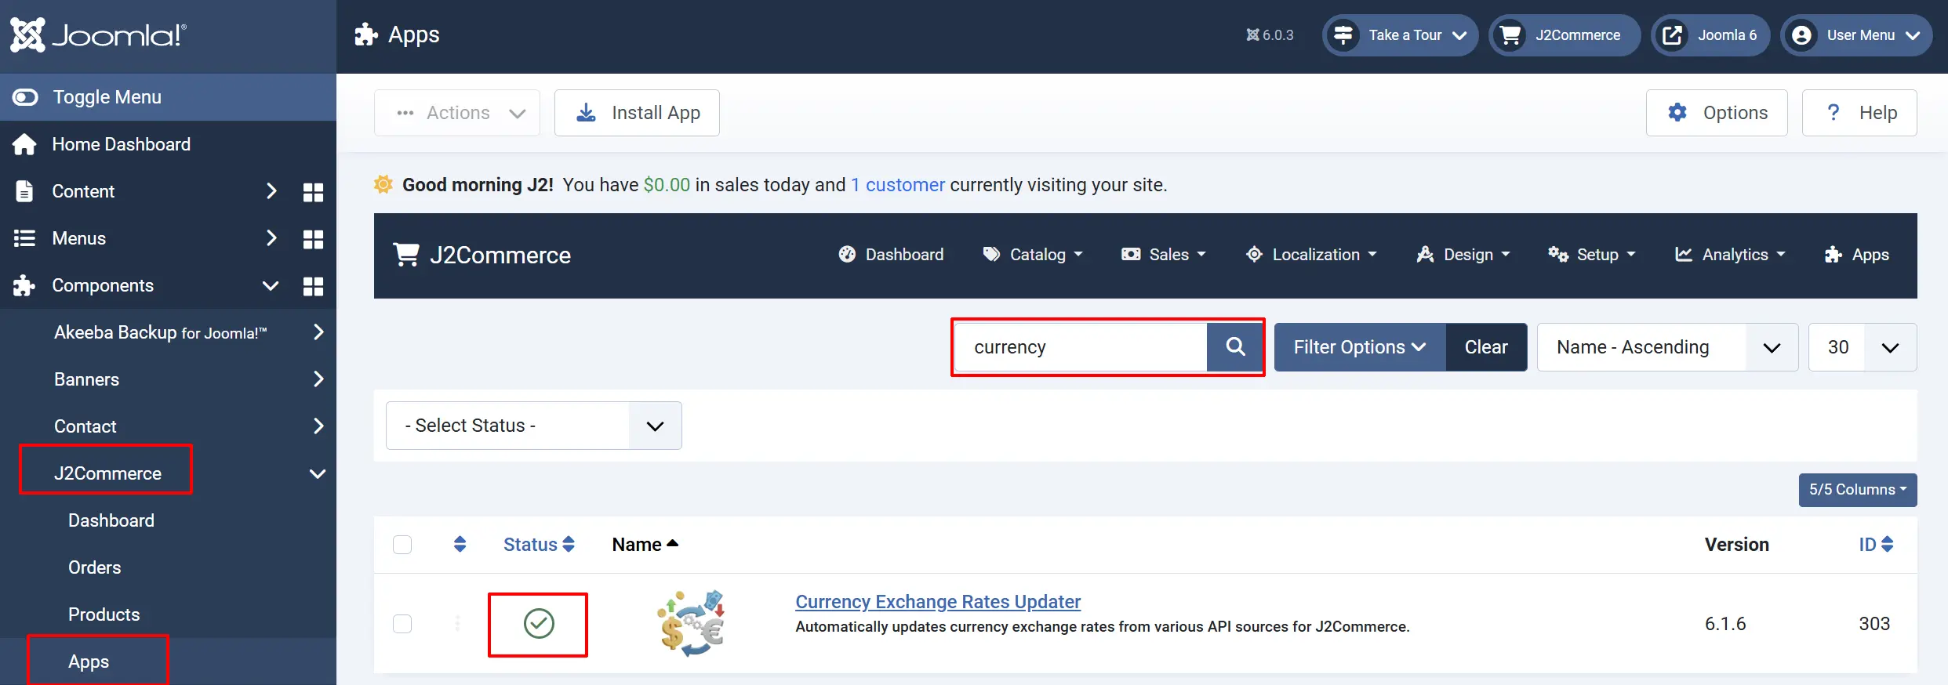1948x685 pixels.
Task: Open the Design menu
Action: 1463,255
